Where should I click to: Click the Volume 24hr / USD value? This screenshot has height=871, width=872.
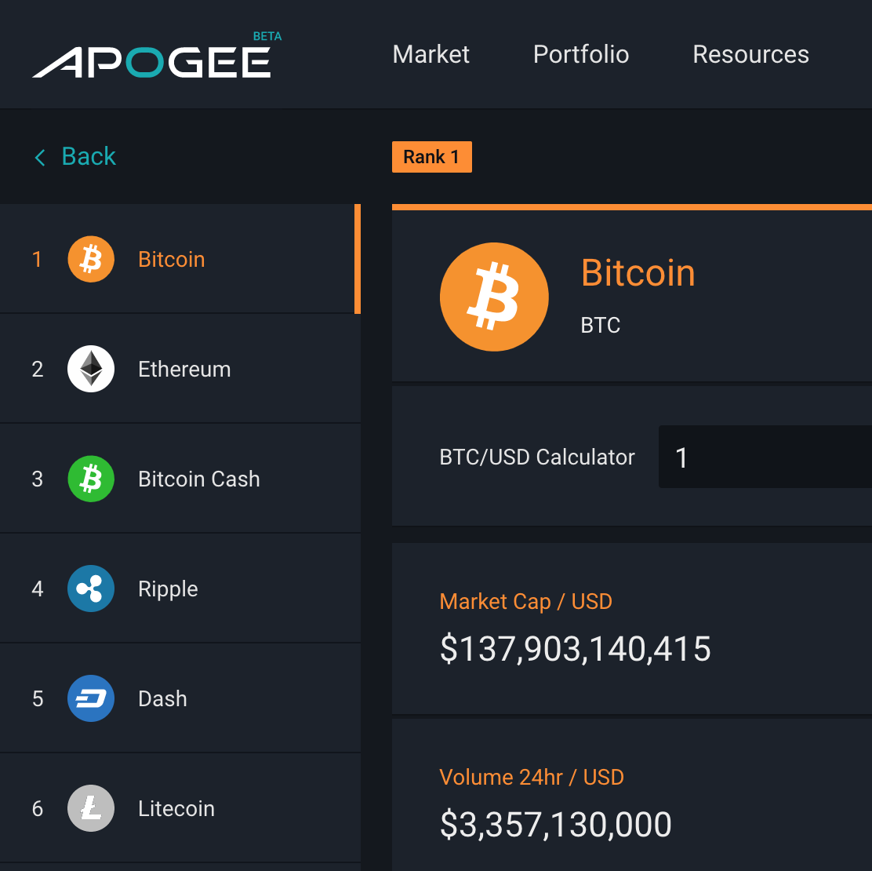point(556,824)
